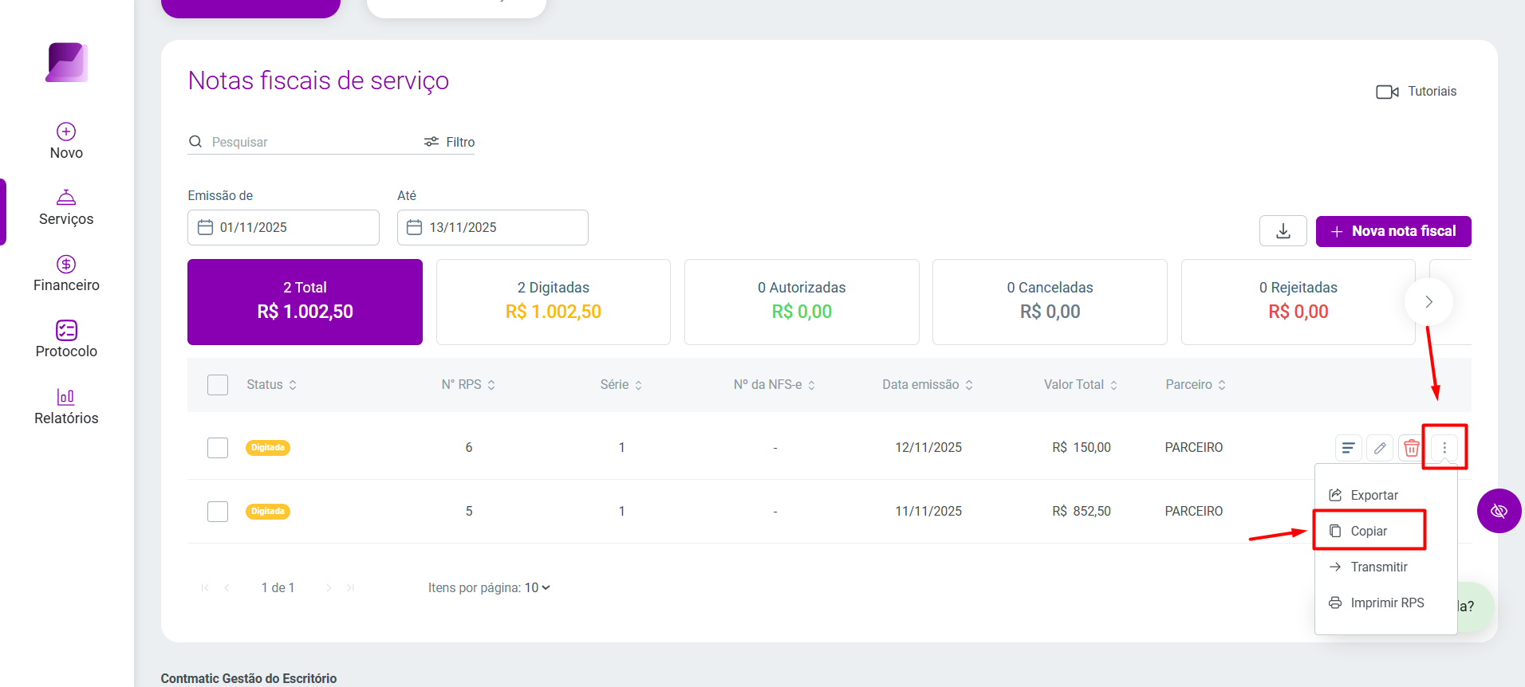Create a Nova nota fiscal
The width and height of the screenshot is (1525, 687).
pyautogui.click(x=1393, y=231)
